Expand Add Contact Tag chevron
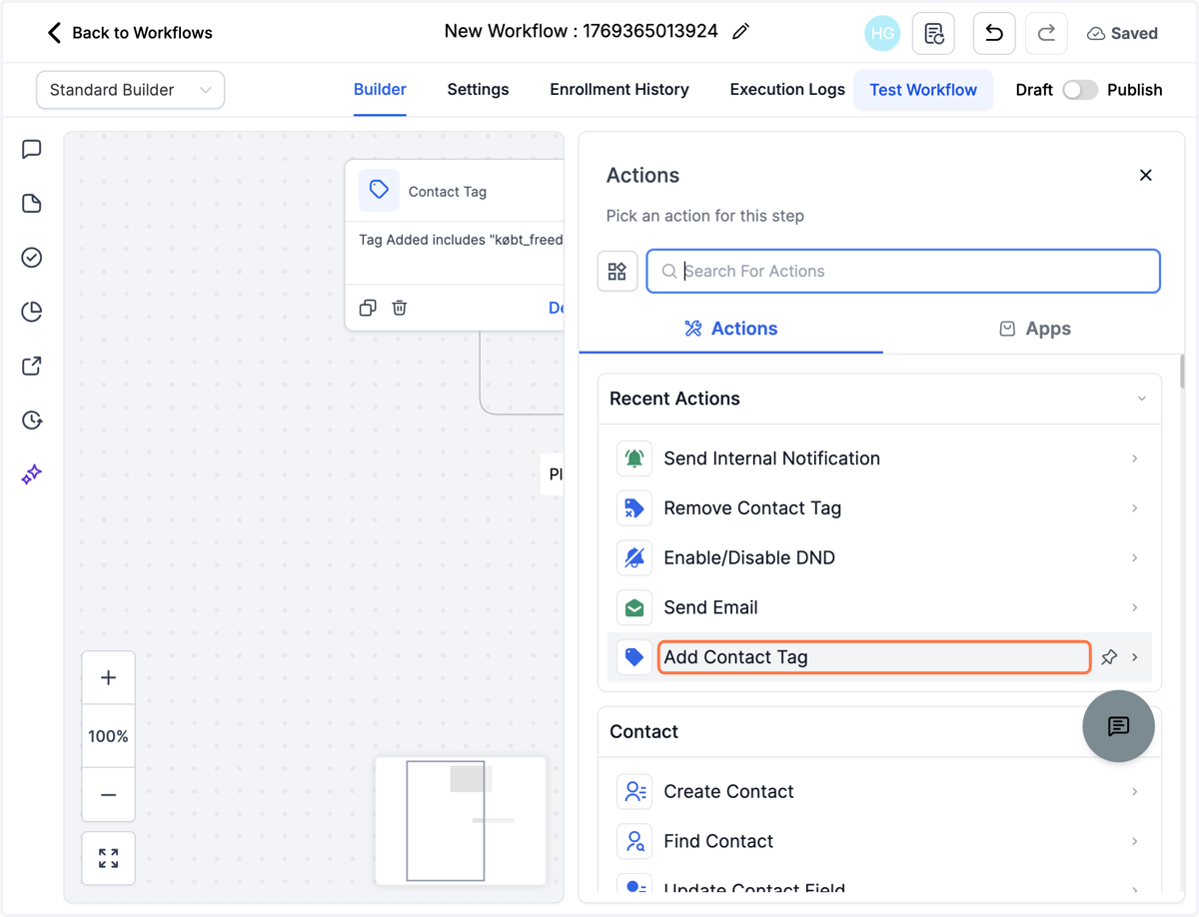Image resolution: width=1199 pixels, height=917 pixels. coord(1135,657)
